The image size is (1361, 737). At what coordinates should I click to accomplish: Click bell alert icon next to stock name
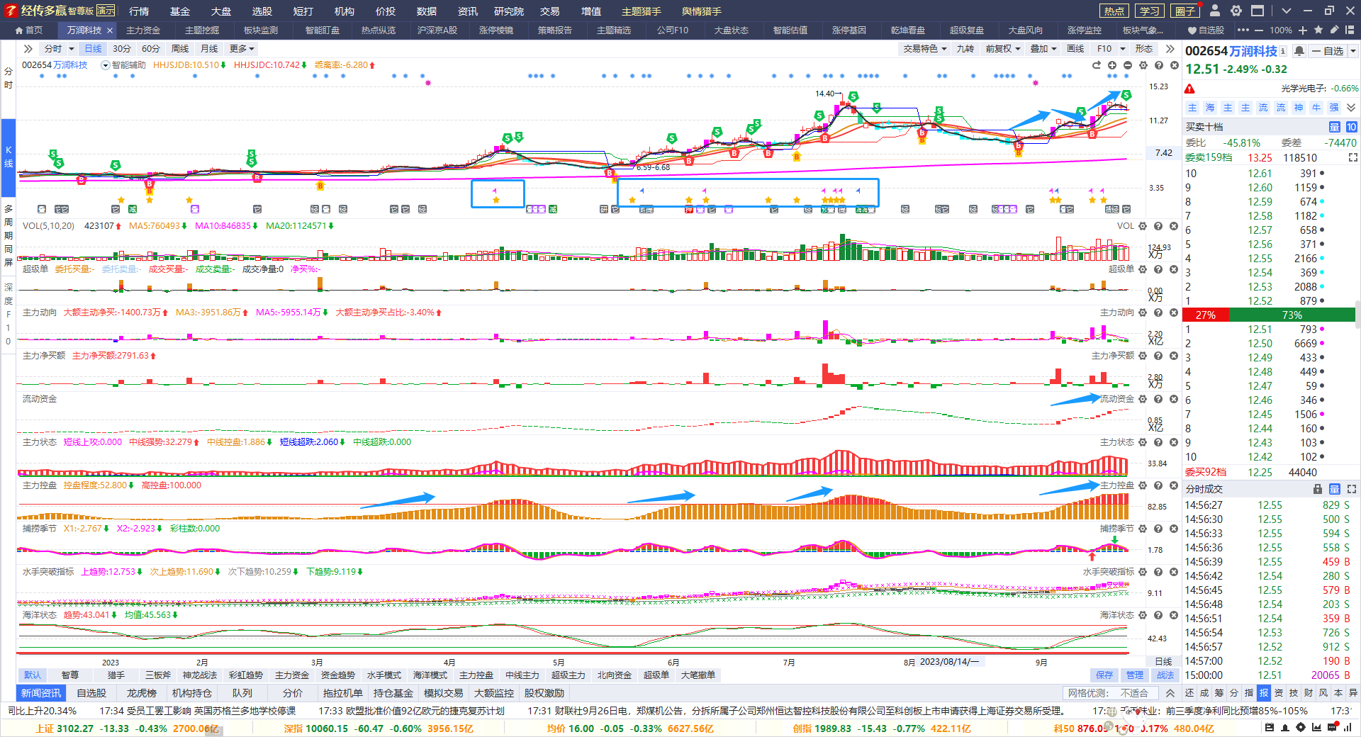pos(1299,51)
